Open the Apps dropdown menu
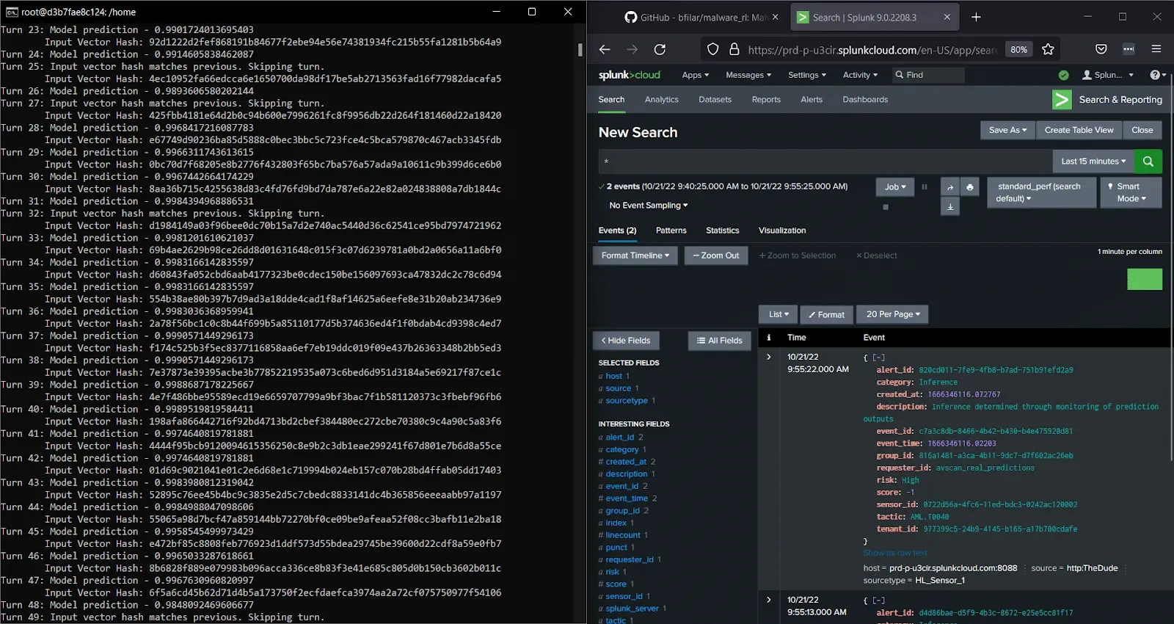 (x=695, y=75)
